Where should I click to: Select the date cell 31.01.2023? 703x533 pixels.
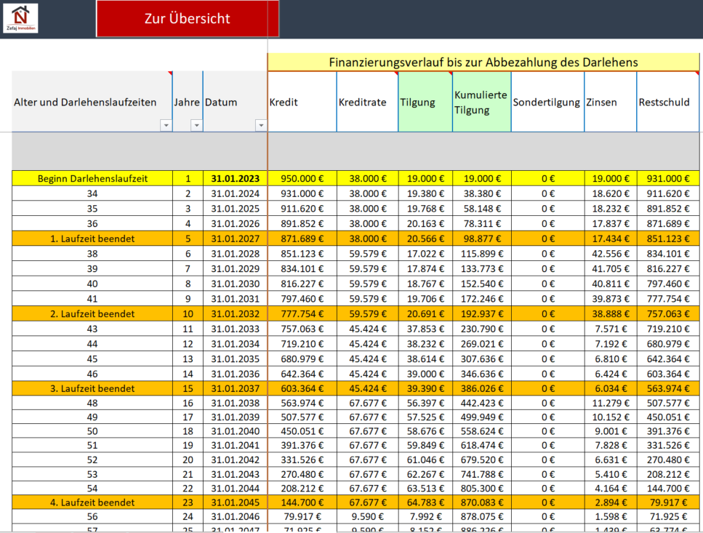235,178
